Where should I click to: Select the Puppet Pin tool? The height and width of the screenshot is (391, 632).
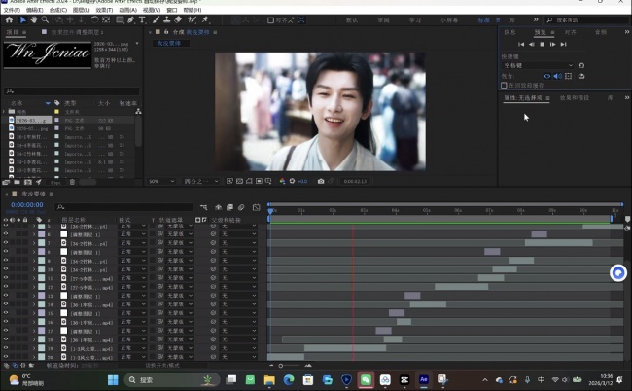coord(205,19)
